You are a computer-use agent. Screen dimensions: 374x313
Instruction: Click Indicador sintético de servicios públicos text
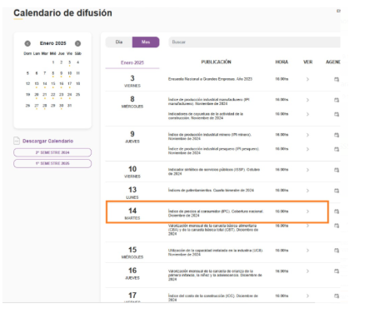coord(214,171)
